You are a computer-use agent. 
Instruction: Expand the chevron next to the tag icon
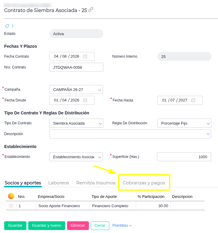click(x=13, y=26)
